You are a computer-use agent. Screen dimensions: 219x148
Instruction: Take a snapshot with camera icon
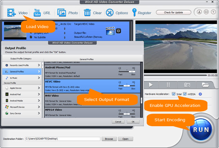coord(187,85)
